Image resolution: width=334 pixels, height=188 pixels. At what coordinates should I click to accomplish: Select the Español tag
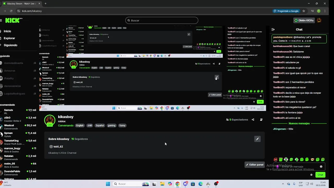coord(100,126)
